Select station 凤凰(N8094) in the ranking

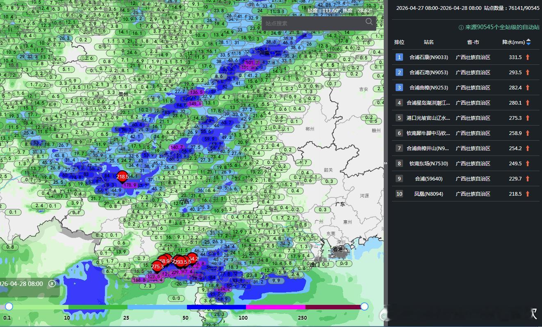click(429, 194)
